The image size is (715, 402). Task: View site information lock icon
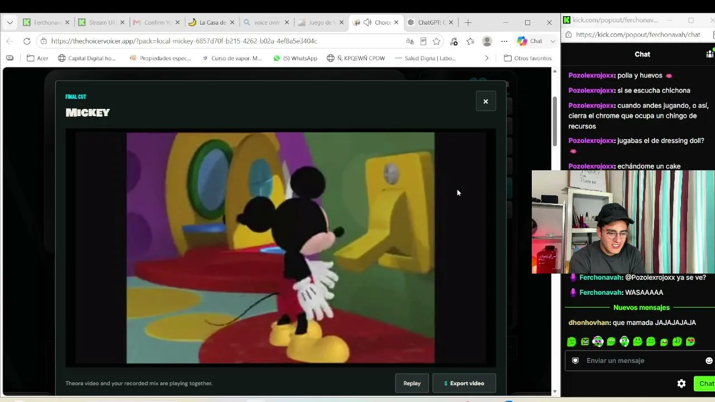44,41
